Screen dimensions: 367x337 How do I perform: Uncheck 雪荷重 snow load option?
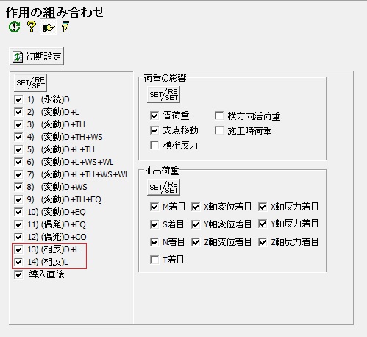click(x=154, y=116)
